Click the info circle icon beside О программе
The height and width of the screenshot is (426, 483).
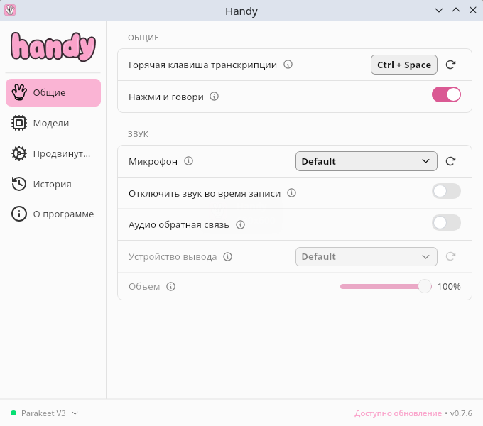19,214
